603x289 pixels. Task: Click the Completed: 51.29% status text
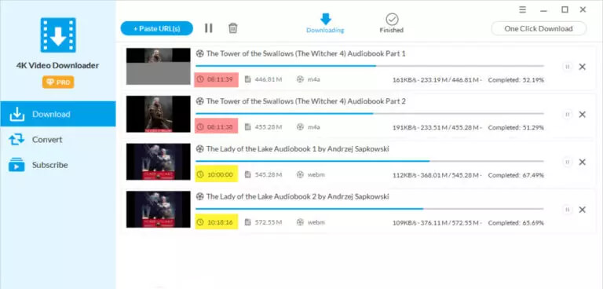click(516, 128)
